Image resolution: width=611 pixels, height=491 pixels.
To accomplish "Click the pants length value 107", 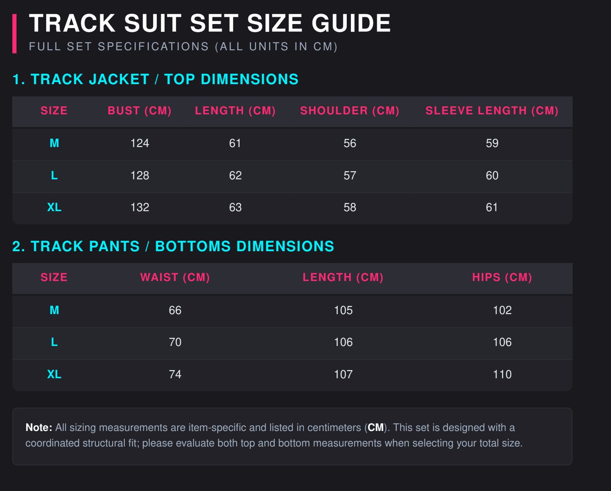I will coord(343,374).
